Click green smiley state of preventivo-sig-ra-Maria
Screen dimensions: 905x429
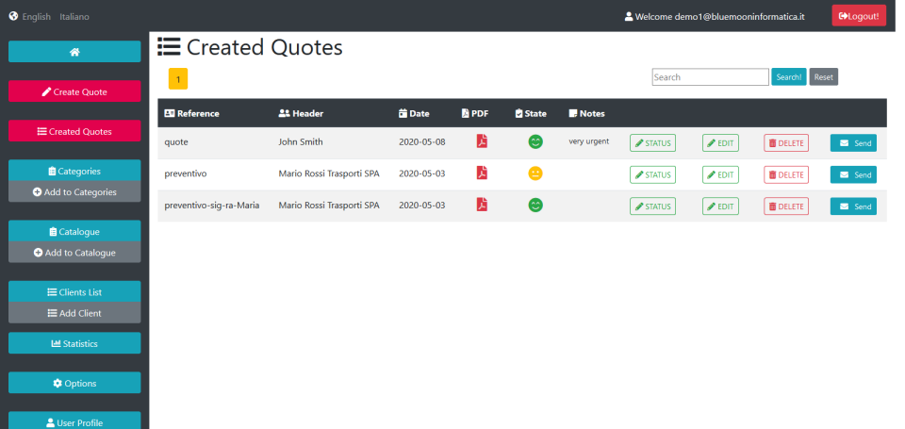click(x=535, y=205)
